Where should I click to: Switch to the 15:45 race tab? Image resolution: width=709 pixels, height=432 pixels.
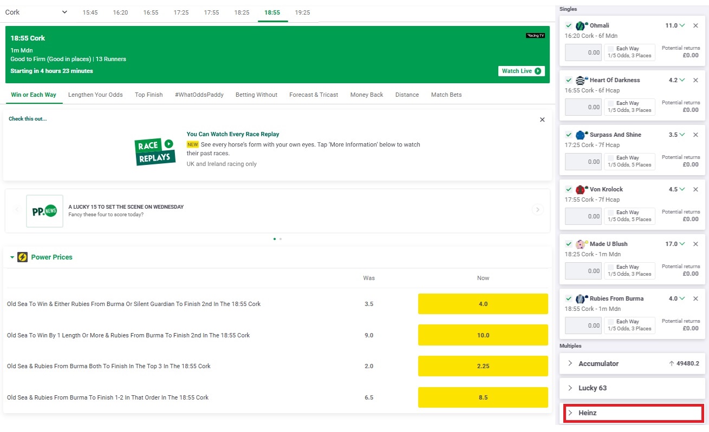pyautogui.click(x=90, y=12)
